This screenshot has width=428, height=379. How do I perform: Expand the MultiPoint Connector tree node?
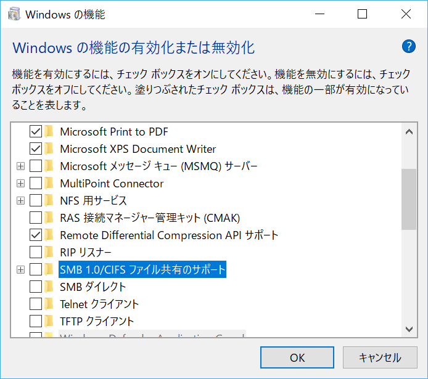20,183
